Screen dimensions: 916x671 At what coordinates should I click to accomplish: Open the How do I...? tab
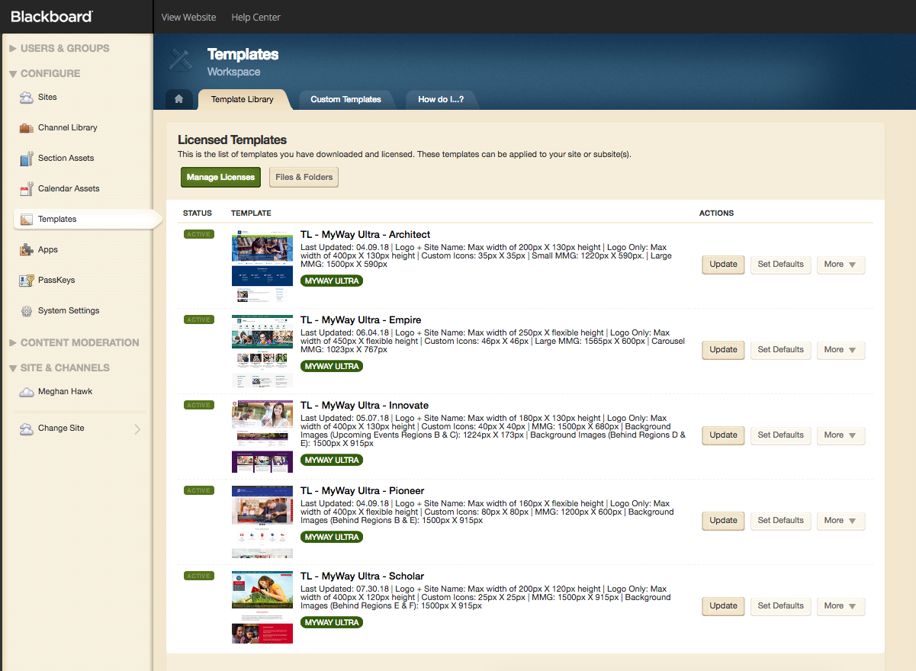pos(442,99)
